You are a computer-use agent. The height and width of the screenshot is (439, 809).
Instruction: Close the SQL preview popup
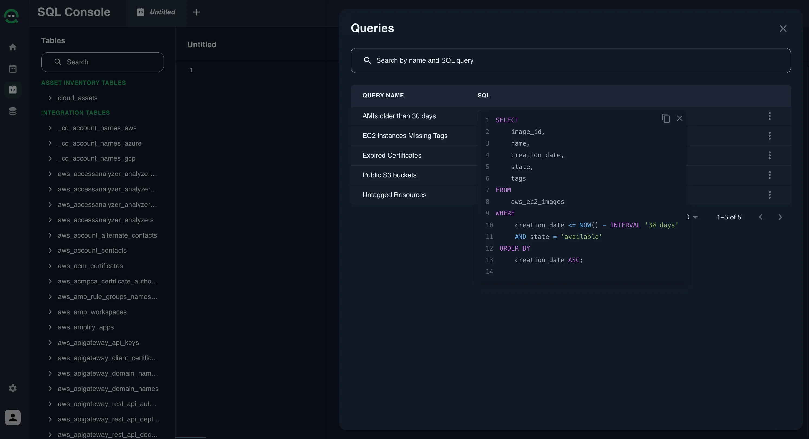coord(680,118)
